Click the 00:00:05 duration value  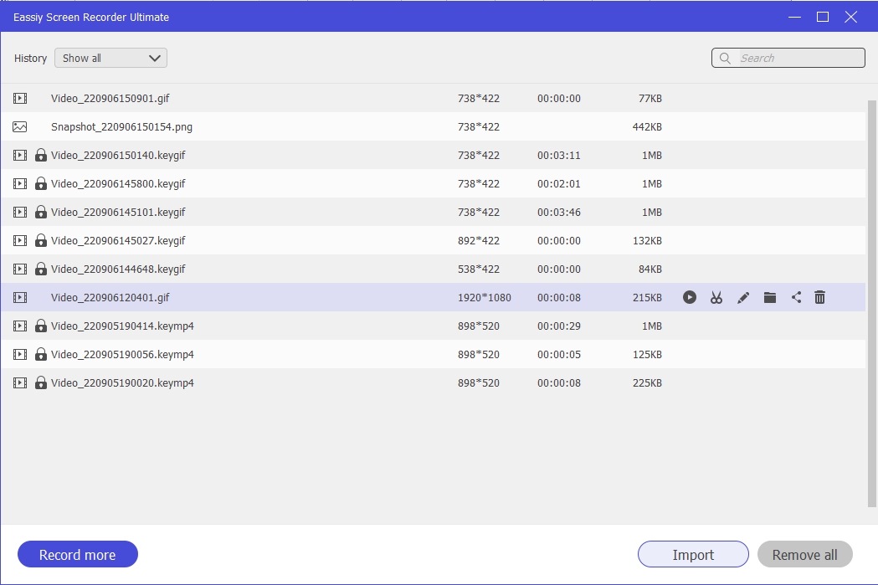559,355
